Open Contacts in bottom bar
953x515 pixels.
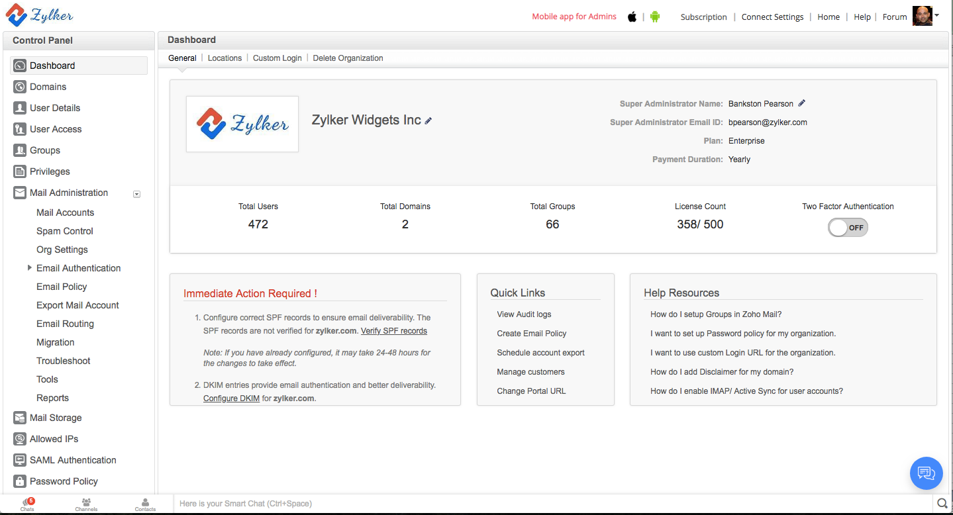pos(145,504)
